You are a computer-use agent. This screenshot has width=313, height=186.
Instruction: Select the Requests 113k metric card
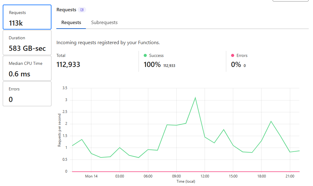27,17
